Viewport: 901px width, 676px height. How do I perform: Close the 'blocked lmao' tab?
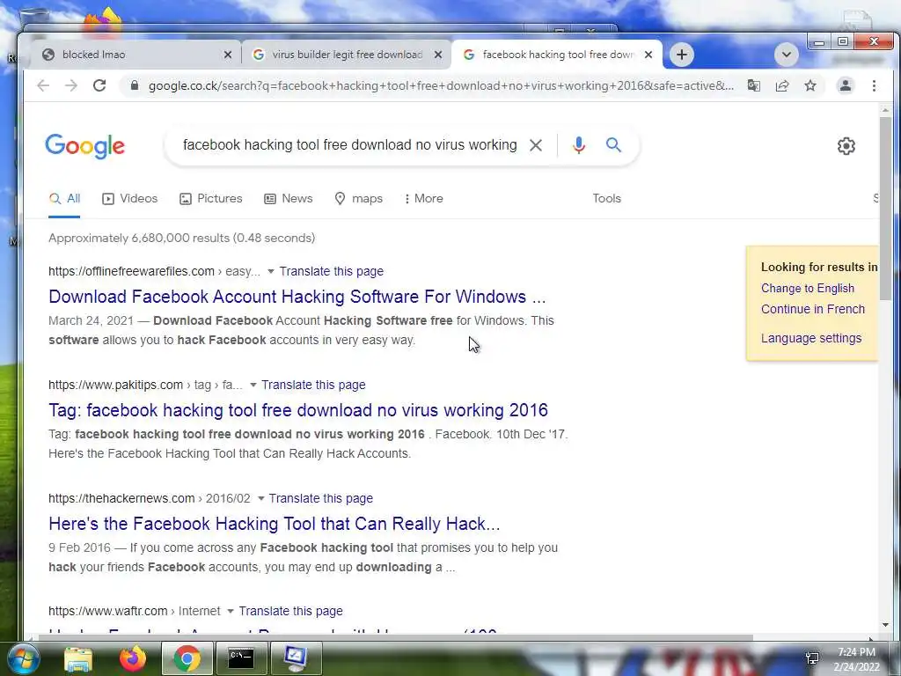point(228,55)
